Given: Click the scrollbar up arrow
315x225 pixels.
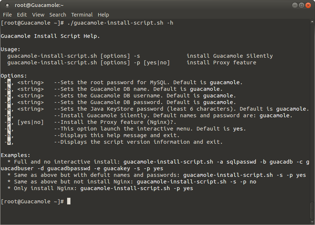Looking at the screenshot, I should [312, 21].
